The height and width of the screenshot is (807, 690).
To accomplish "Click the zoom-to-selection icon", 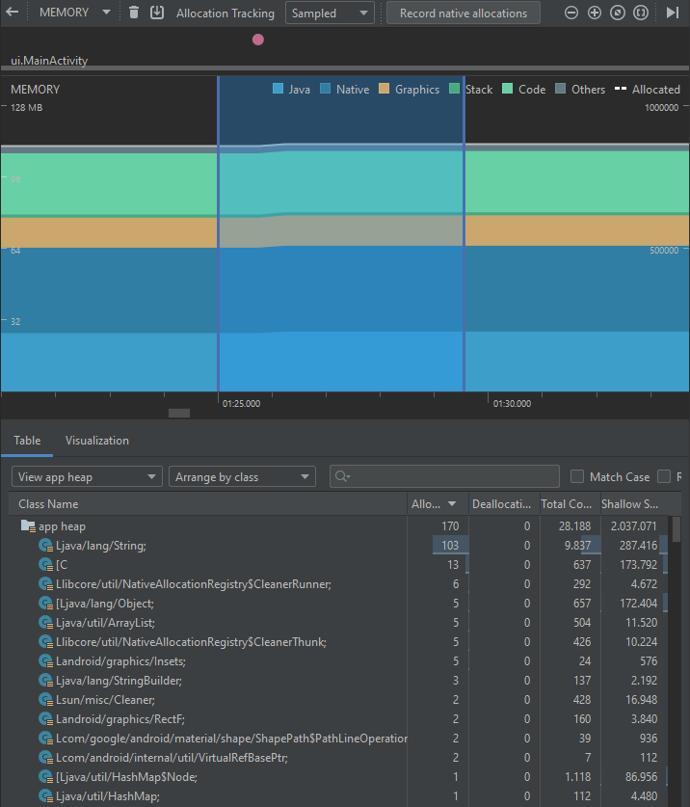I will point(640,13).
